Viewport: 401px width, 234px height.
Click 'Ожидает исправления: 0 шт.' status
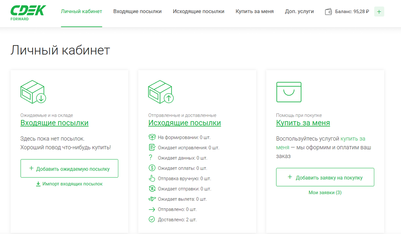tap(188, 147)
